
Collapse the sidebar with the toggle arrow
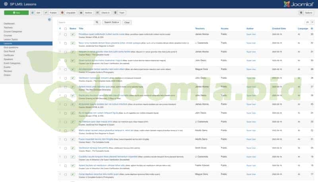(49, 19)
